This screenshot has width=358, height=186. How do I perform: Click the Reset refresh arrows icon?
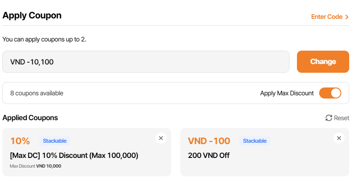click(329, 118)
